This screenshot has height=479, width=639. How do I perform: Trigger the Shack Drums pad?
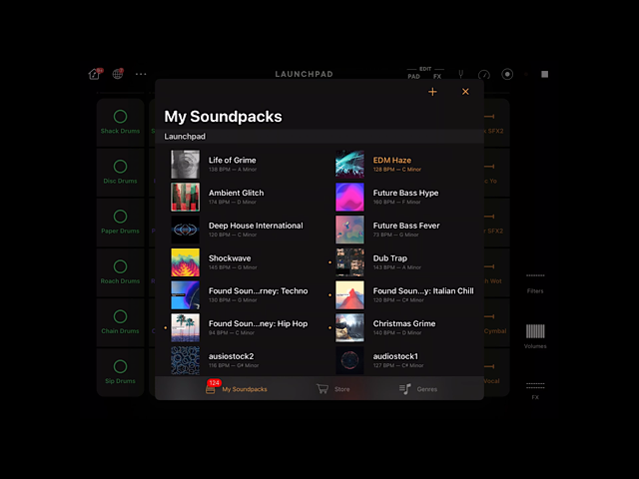[x=120, y=122]
